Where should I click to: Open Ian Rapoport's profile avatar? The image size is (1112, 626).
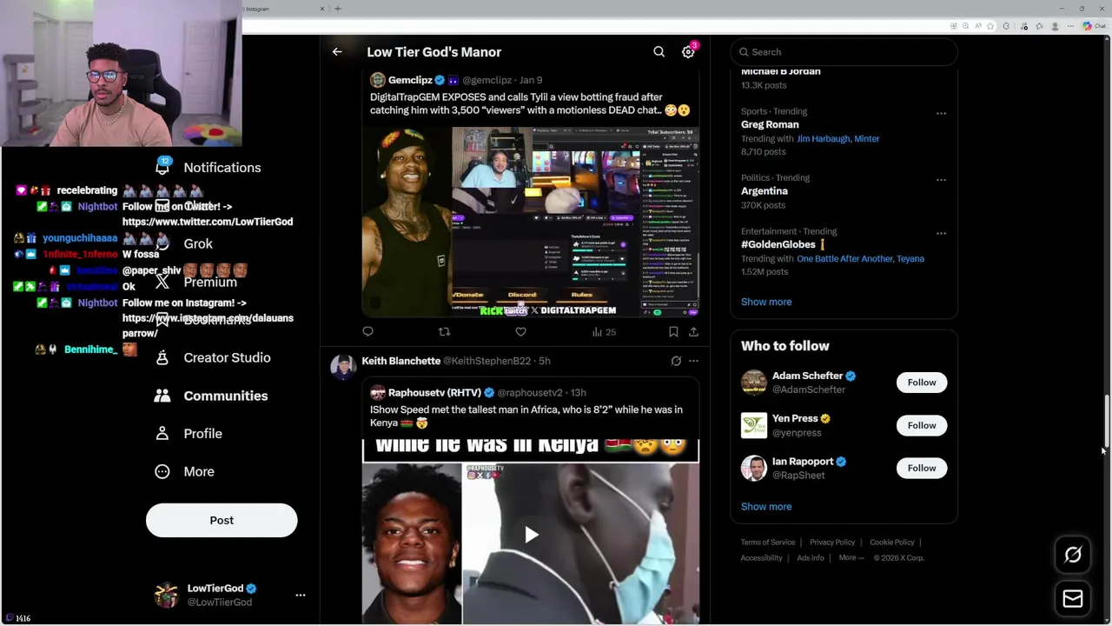pos(754,468)
